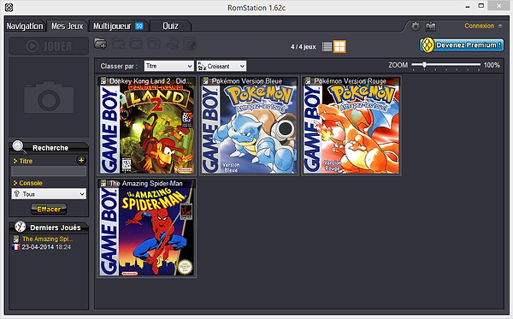The height and width of the screenshot is (319, 513).
Task: Click the RomStation logo in title bar
Action: point(9,7)
